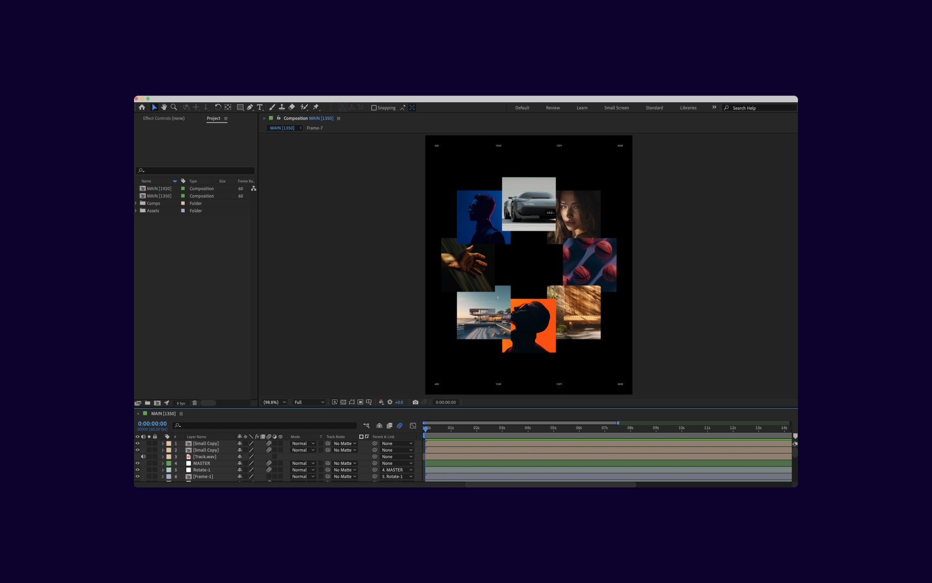
Task: Select the Puppet Pin tool
Action: [x=316, y=107]
